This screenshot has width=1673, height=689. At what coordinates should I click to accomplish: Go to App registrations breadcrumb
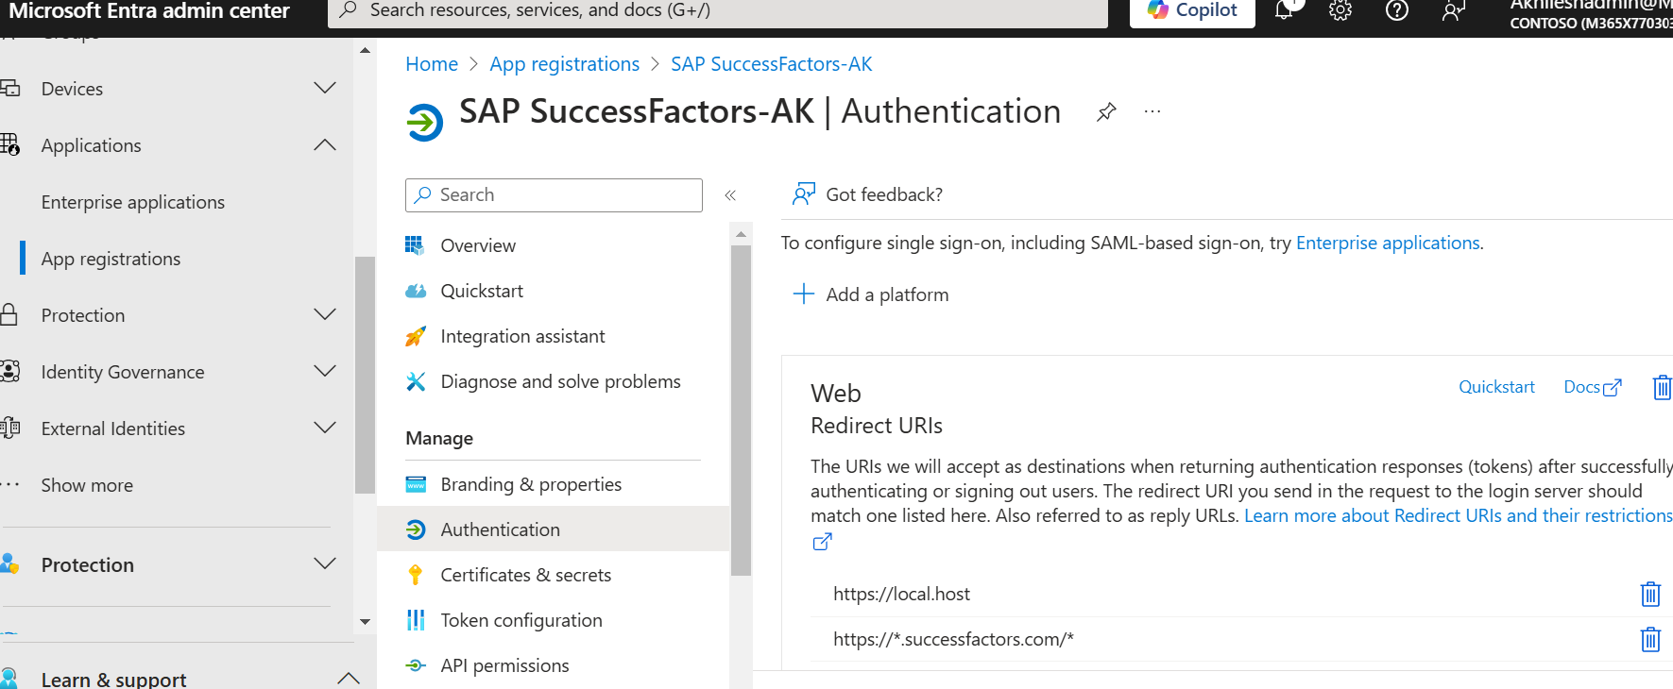564,64
